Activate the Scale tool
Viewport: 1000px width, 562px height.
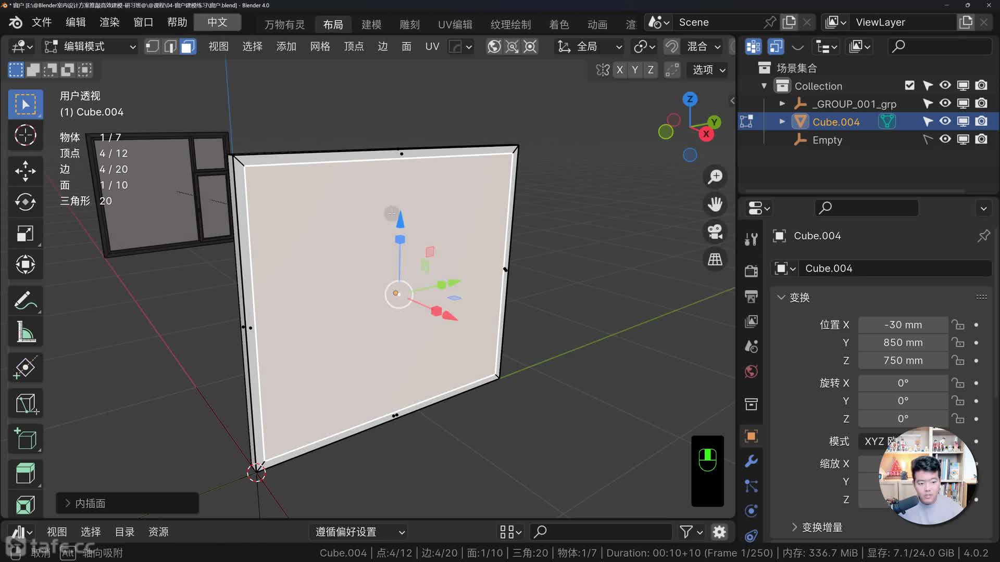click(25, 234)
